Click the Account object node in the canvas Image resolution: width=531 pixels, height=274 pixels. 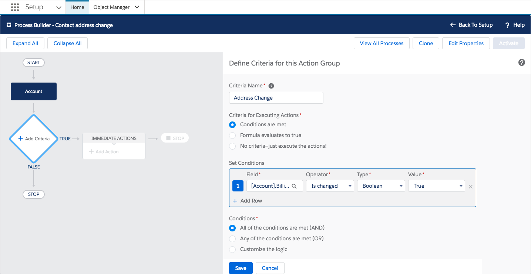[x=34, y=91]
